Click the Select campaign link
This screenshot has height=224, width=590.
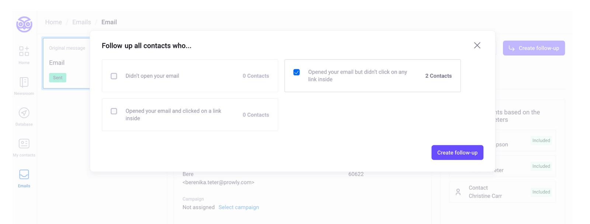(239, 207)
